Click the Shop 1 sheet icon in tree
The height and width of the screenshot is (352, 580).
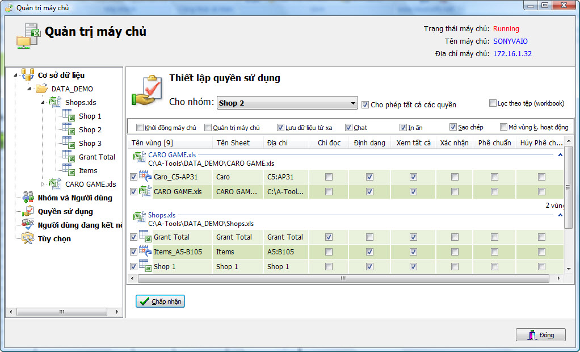[x=69, y=115]
